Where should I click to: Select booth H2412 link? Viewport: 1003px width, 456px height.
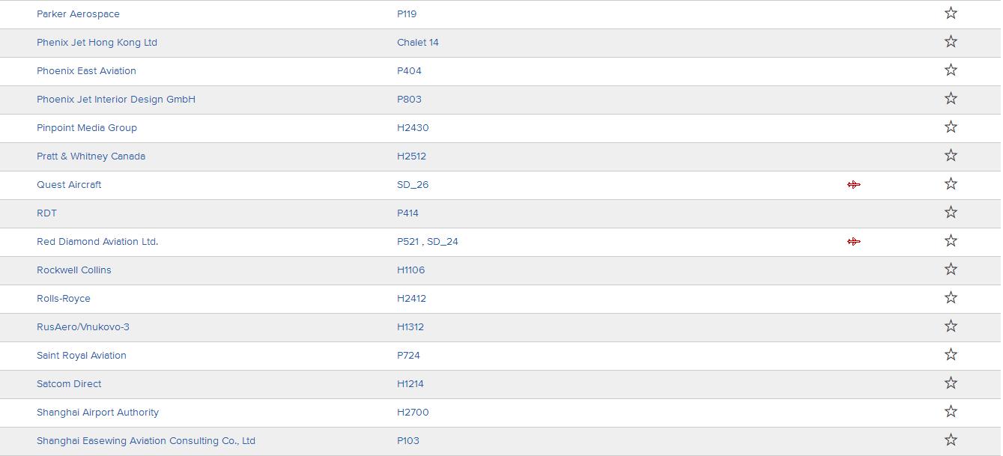(411, 298)
